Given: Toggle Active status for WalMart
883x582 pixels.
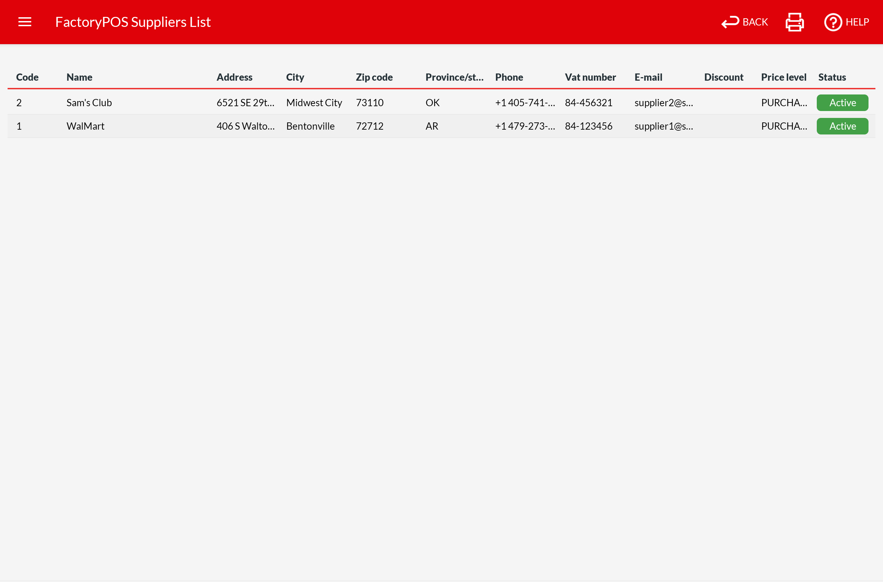Looking at the screenshot, I should point(842,126).
